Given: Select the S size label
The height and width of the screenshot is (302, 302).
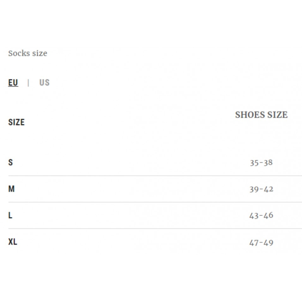Looking at the screenshot, I should coord(10,163).
